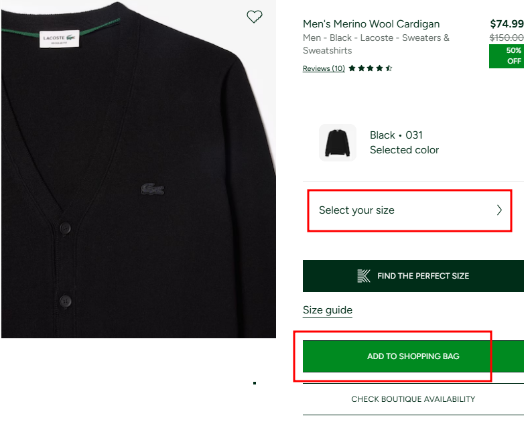Click the crocodile logo on the cardigan
Screen dimensions: 530x426
[x=152, y=190]
